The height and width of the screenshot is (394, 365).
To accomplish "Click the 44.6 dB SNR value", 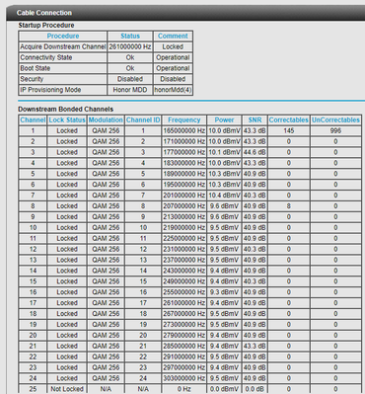I will [255, 152].
